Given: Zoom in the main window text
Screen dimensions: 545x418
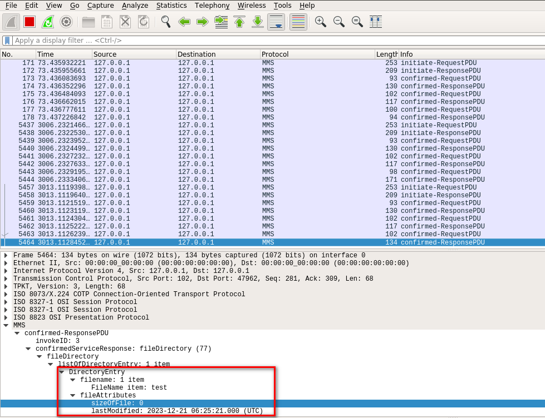Looking at the screenshot, I should [x=321, y=22].
